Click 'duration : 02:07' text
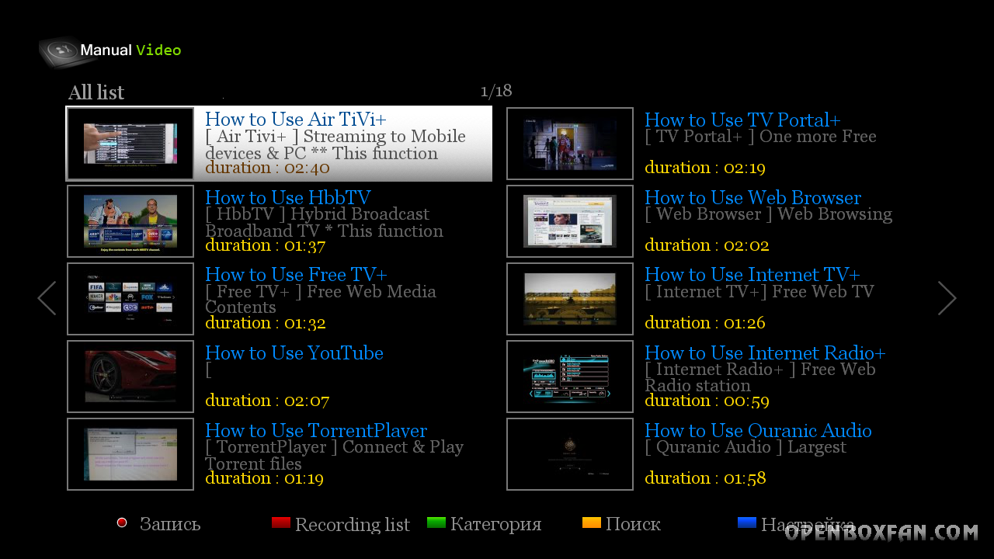Screen dimensions: 994x559 (x=267, y=401)
